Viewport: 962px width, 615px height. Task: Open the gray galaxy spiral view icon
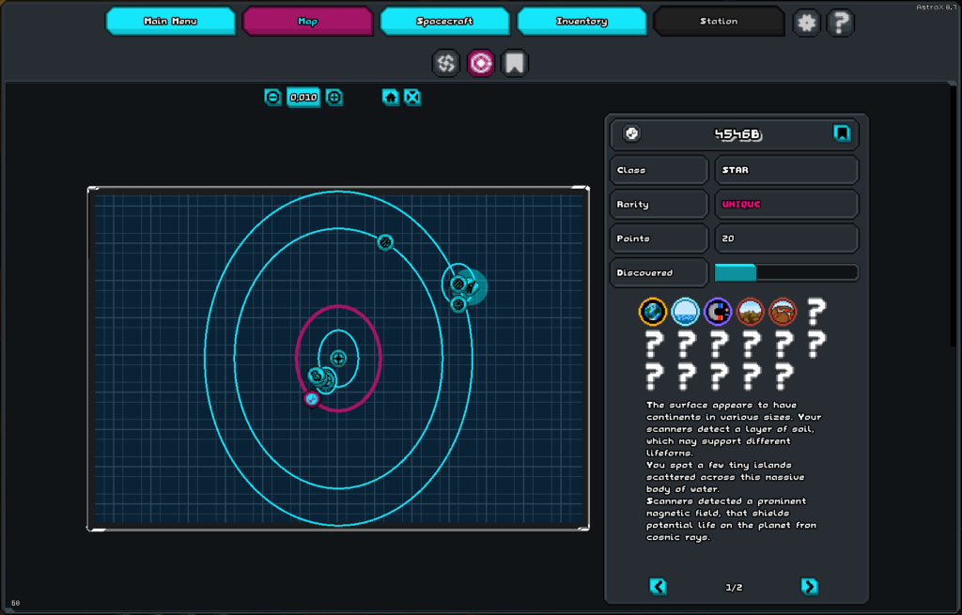(446, 63)
